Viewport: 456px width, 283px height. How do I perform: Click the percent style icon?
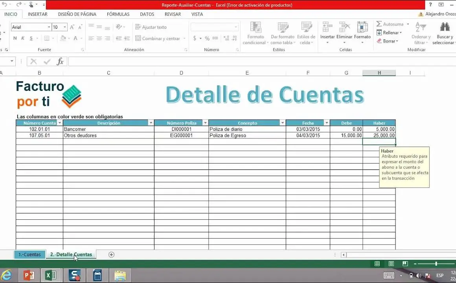208,39
